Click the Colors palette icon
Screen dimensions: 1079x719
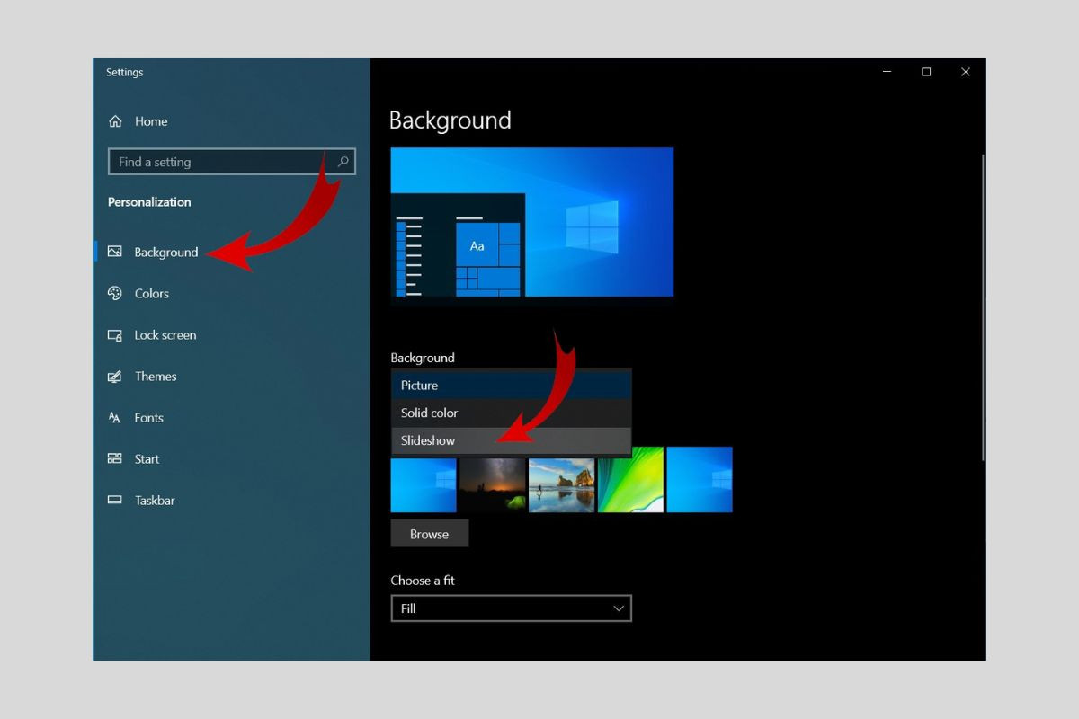[x=115, y=294]
